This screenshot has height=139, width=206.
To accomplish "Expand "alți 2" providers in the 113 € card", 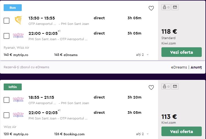I will (142, 134).
